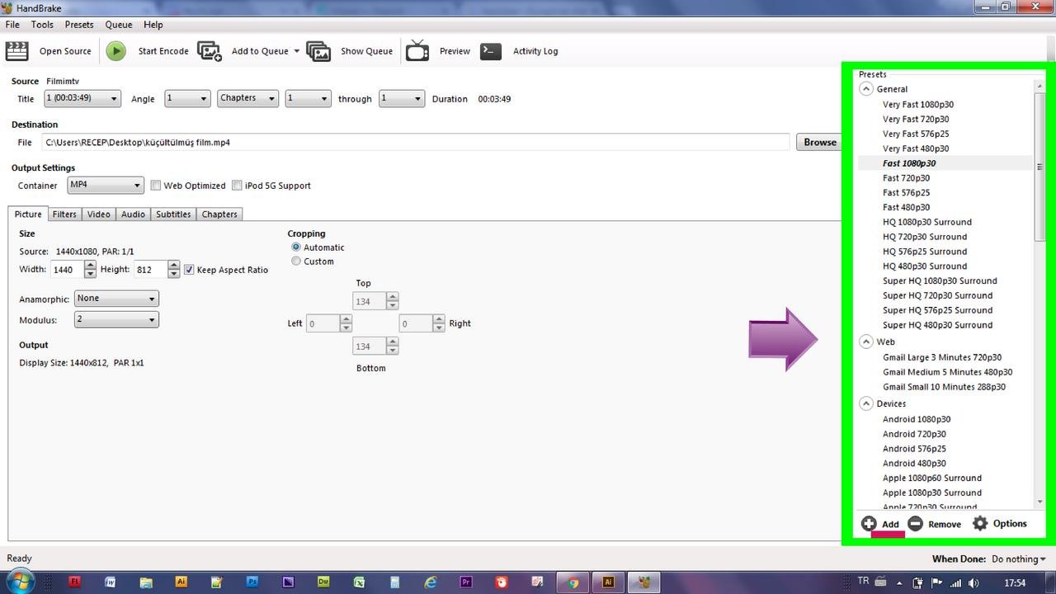Open the start chapter dropdown
This screenshot has height=594, width=1056.
(308, 98)
